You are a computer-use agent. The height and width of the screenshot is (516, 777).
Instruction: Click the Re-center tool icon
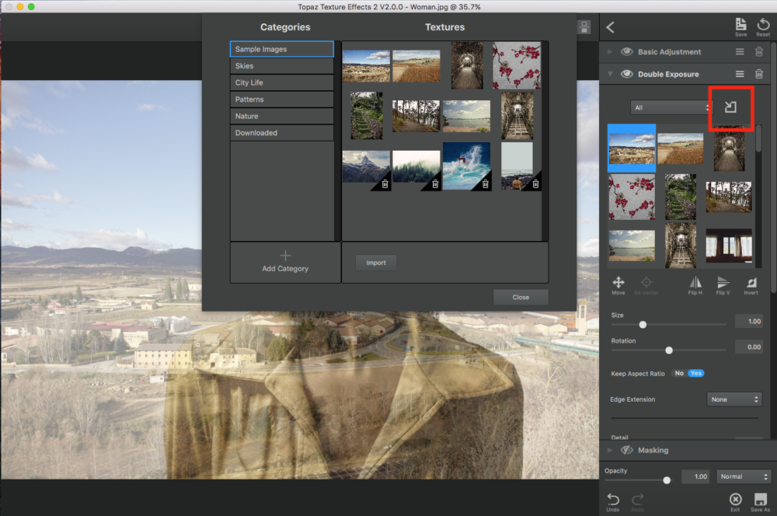click(x=646, y=285)
